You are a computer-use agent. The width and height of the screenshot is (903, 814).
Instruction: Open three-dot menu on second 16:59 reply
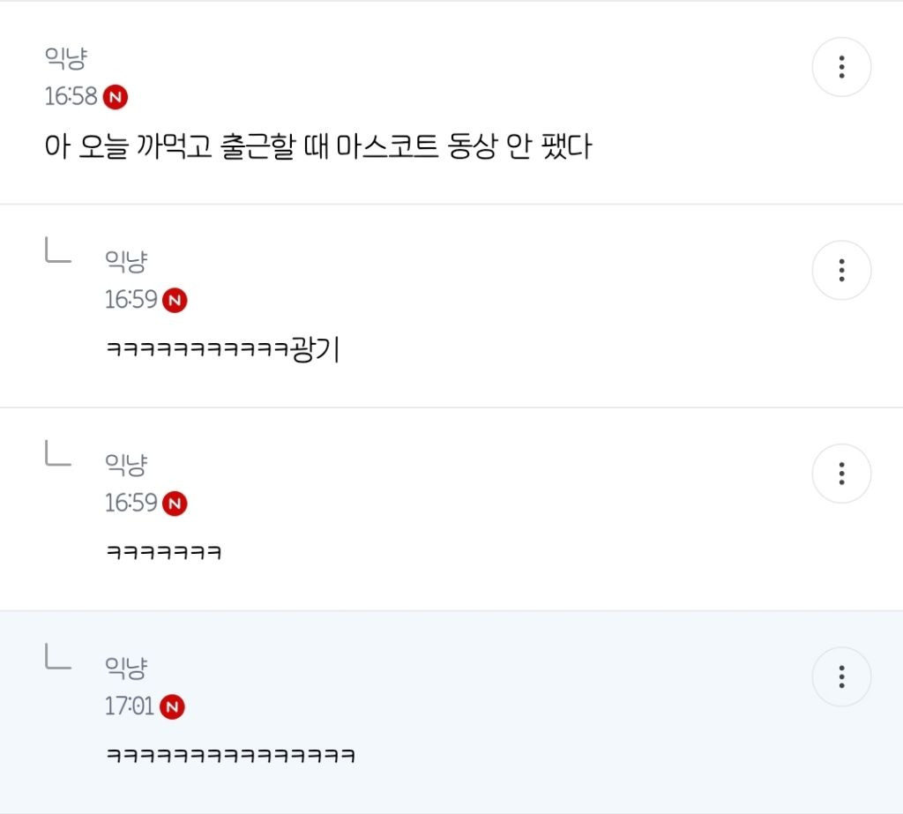pyautogui.click(x=841, y=474)
